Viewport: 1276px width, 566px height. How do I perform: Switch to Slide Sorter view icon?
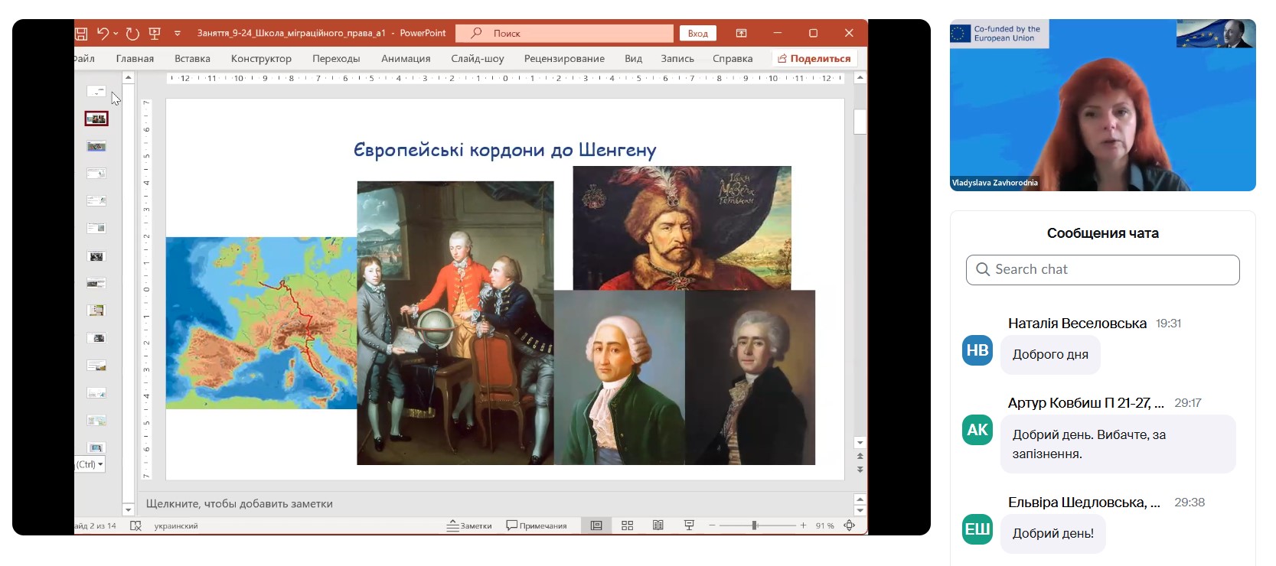pos(628,525)
